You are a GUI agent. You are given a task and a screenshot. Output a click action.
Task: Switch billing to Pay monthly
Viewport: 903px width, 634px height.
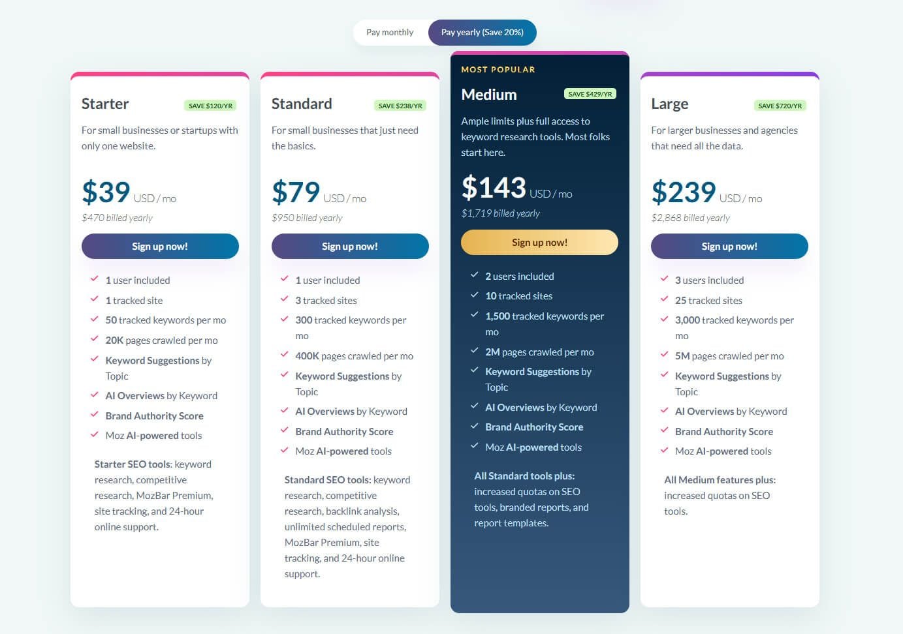point(390,31)
